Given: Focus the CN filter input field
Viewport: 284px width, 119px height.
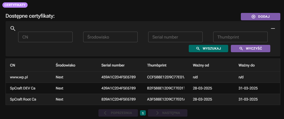Looking at the screenshot, I should point(45,37).
